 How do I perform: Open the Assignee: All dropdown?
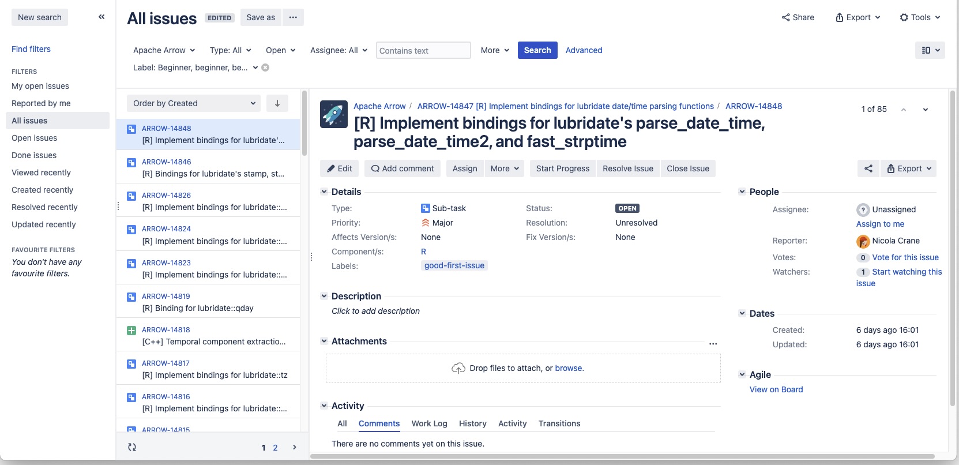(339, 50)
